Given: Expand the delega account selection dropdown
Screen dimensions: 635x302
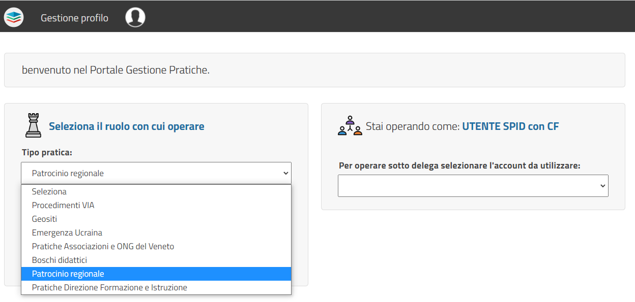Looking at the screenshot, I should tap(473, 186).
